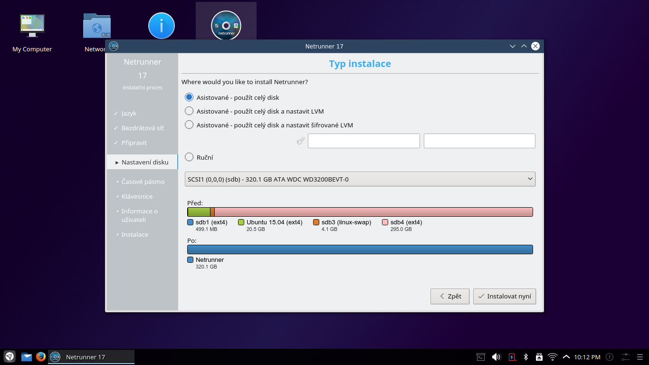Click the orange sdb3 linux-swap legend swatch
649x365 pixels.
click(x=316, y=222)
